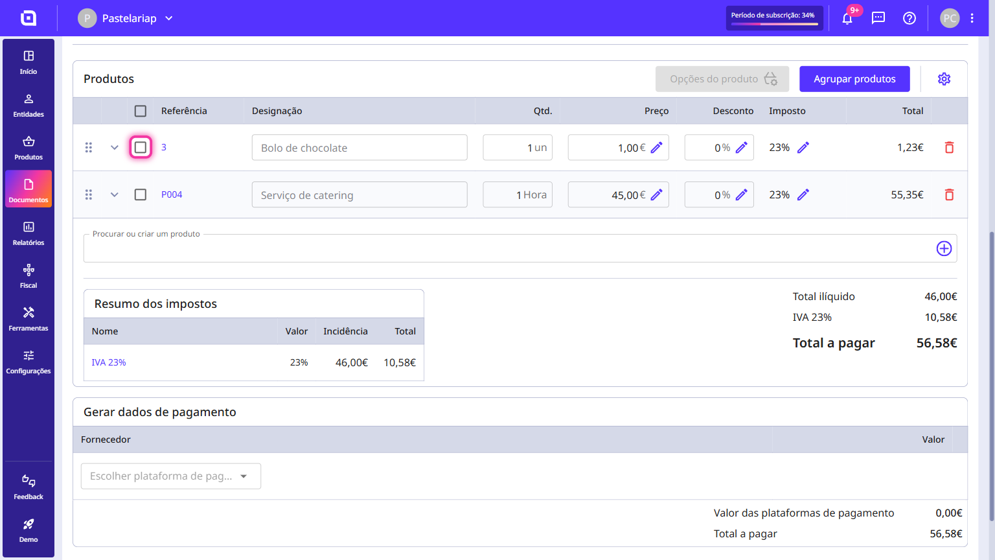This screenshot has width=995, height=560.
Task: Check the P004 row checkbox
Action: click(x=141, y=194)
